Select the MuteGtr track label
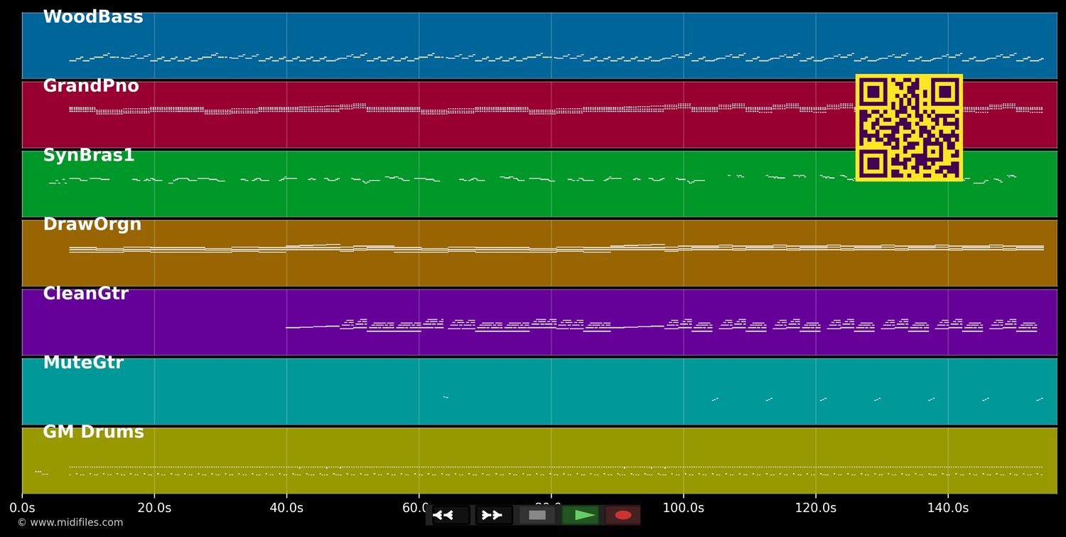This screenshot has height=537, width=1066. tap(83, 363)
